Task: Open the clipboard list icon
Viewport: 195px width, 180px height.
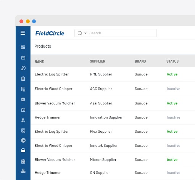Action: [x=23, y=79]
